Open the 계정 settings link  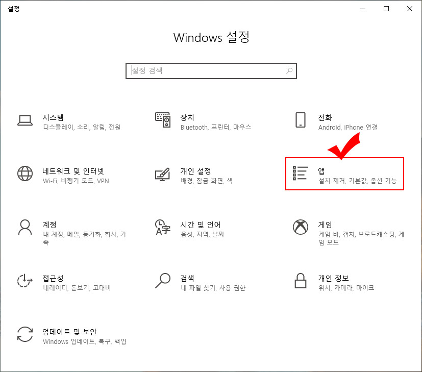(49, 225)
